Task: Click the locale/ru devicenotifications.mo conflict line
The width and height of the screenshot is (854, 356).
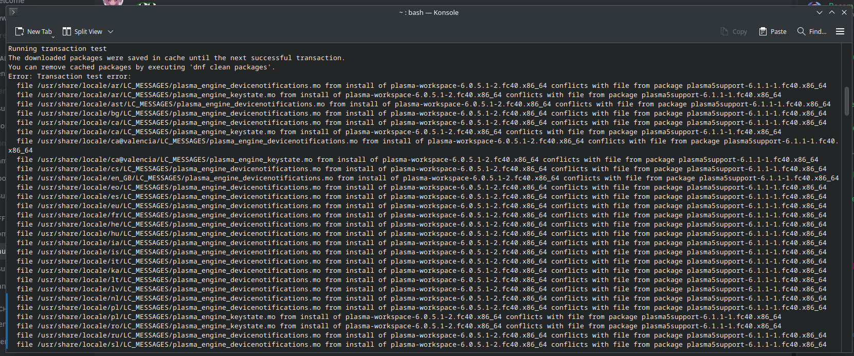Action: coord(422,335)
